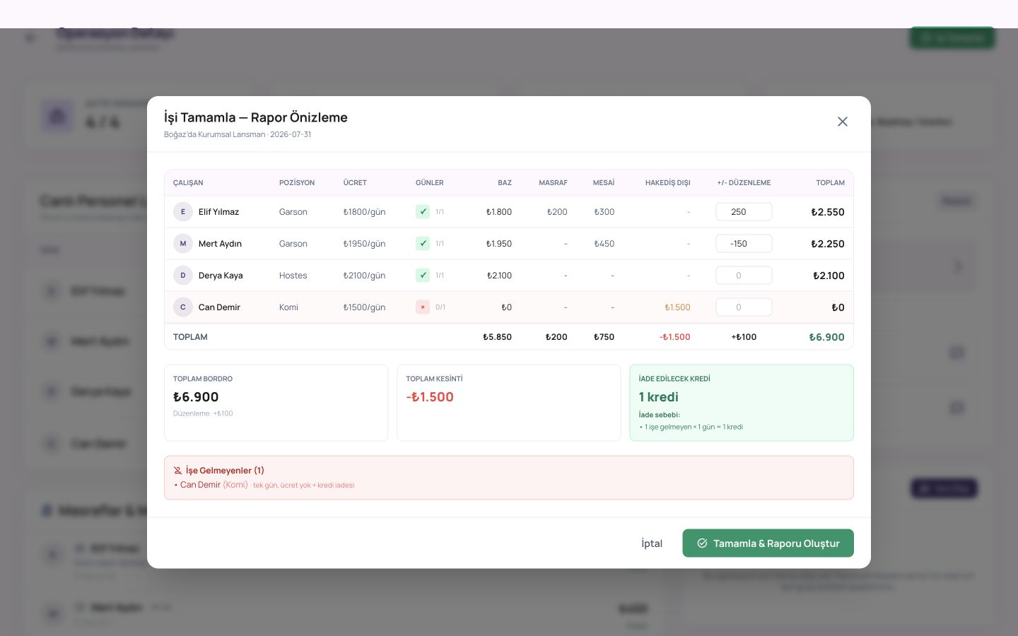Click the Elif Yılmaz name cell

(218, 212)
